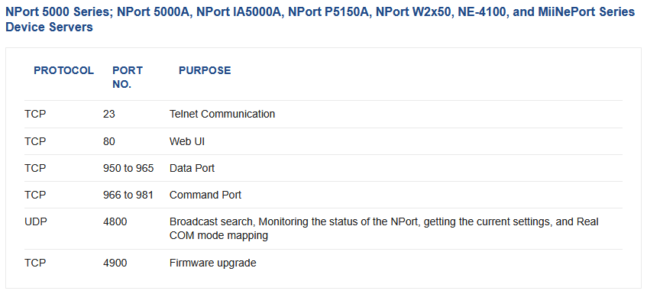Select the Command Port cell
The height and width of the screenshot is (294, 647).
[x=205, y=195]
